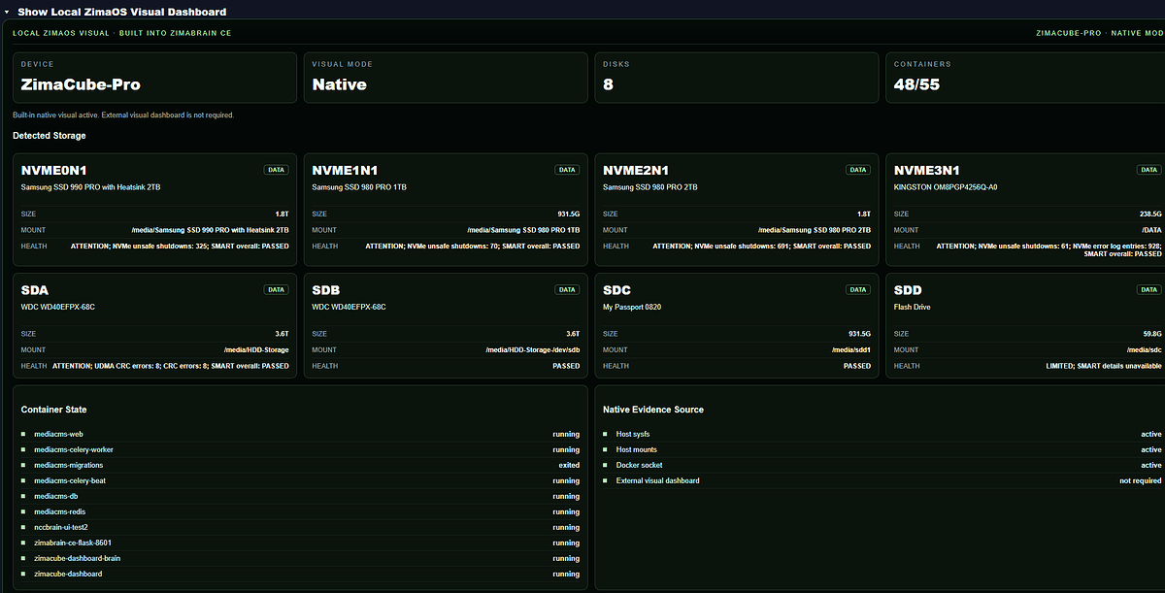Click the 238.5G size value
This screenshot has width=1165, height=593.
[1149, 214]
